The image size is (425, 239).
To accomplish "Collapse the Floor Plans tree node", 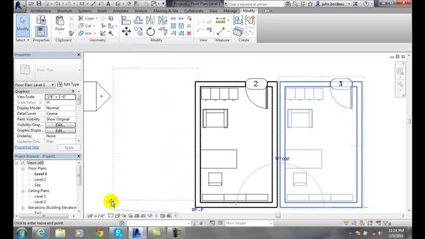I will [23, 169].
